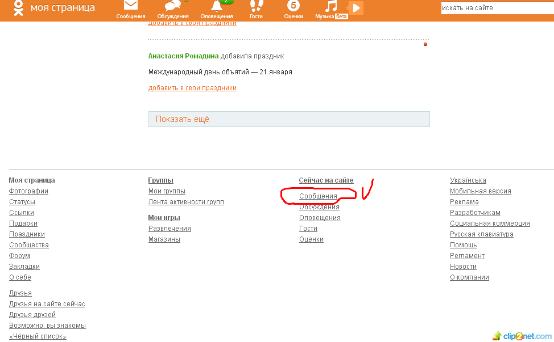This screenshot has width=554, height=342.
Task: Open Сообщества footer link
Action: (29, 245)
